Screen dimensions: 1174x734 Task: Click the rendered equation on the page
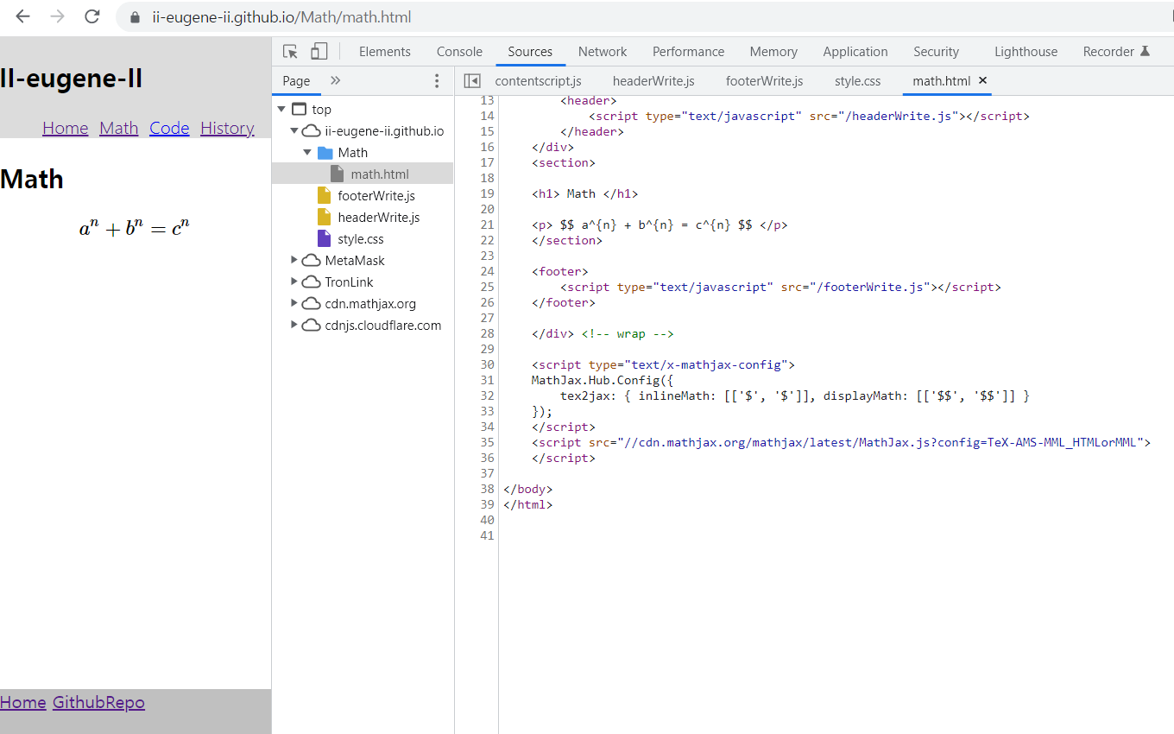(x=134, y=229)
